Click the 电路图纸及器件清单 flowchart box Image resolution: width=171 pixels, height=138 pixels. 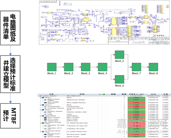[10, 28]
